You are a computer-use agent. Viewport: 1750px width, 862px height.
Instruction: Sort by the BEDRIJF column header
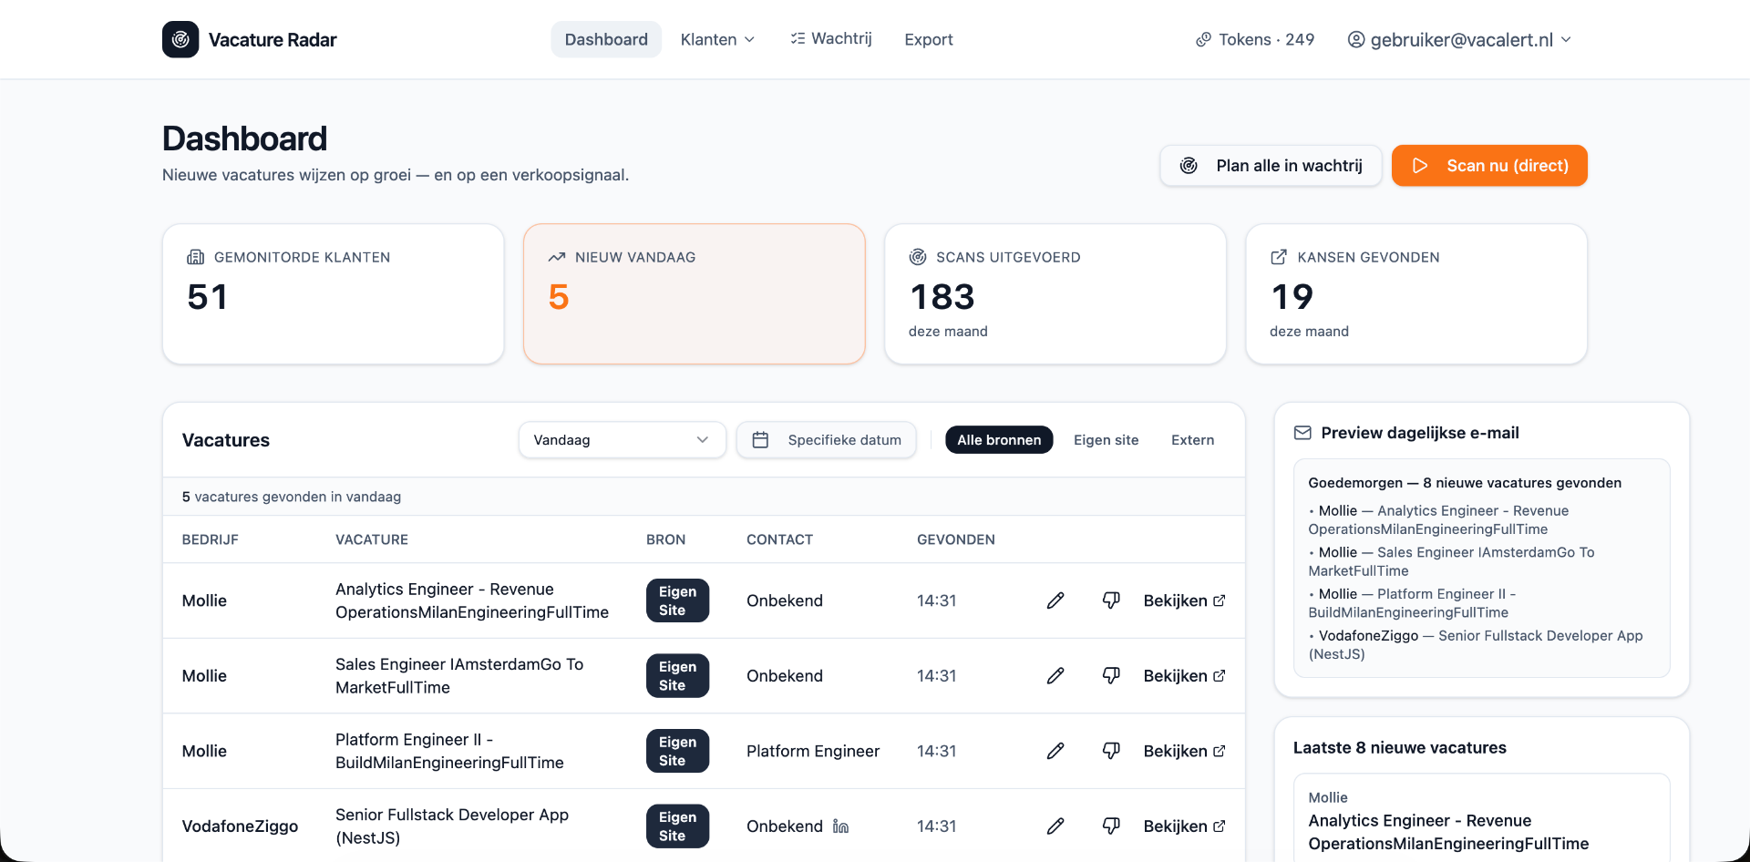pyautogui.click(x=211, y=539)
